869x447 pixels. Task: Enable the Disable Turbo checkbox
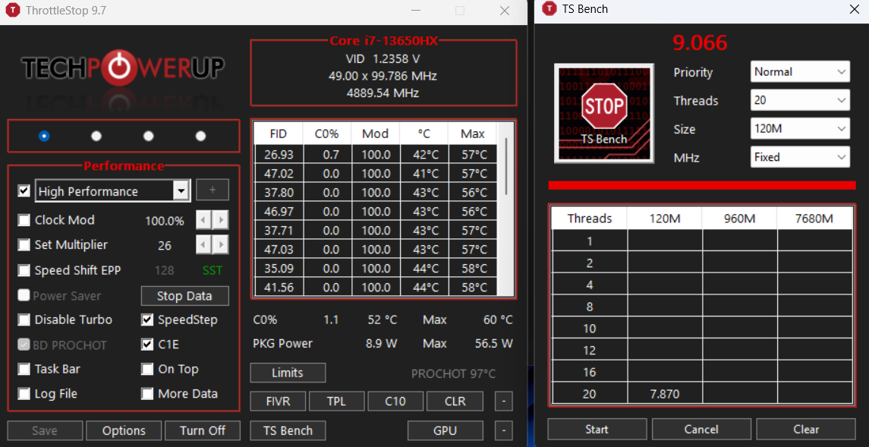tap(24, 320)
